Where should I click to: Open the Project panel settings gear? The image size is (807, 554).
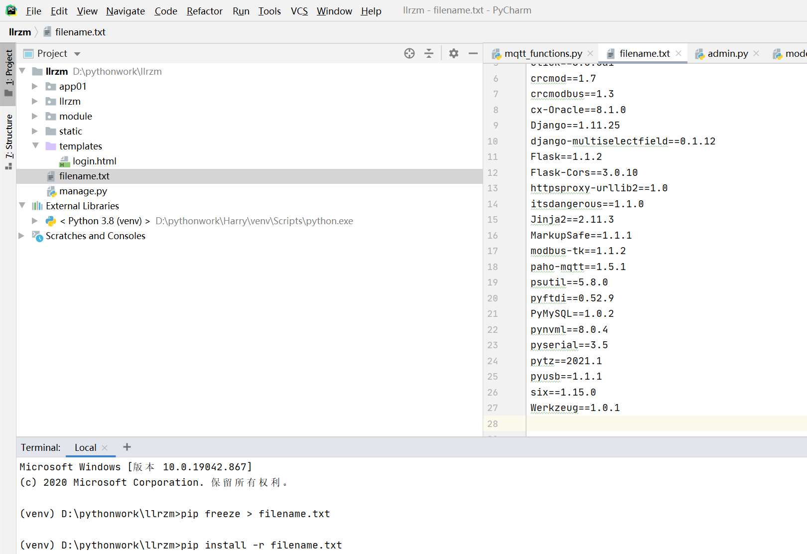coord(453,53)
